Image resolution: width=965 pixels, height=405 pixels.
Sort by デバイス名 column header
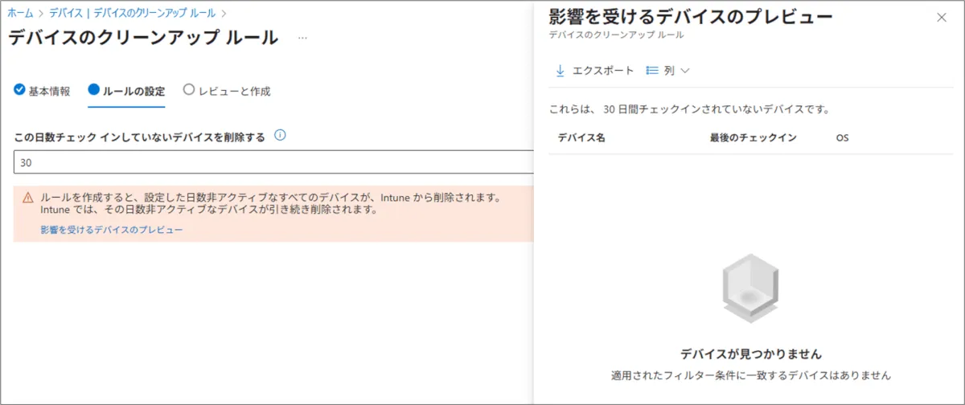pos(581,137)
